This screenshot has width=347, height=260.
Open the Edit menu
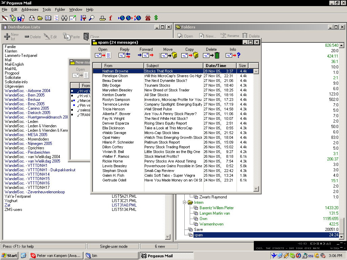click(x=14, y=9)
